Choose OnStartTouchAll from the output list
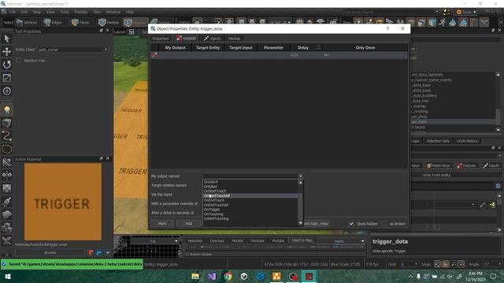The image size is (504, 283). point(250,196)
